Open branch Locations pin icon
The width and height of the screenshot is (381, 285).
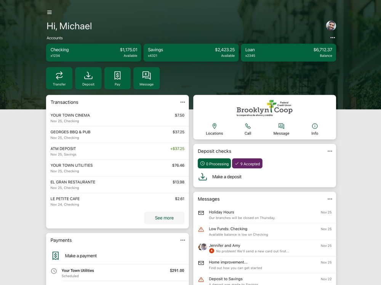(214, 126)
